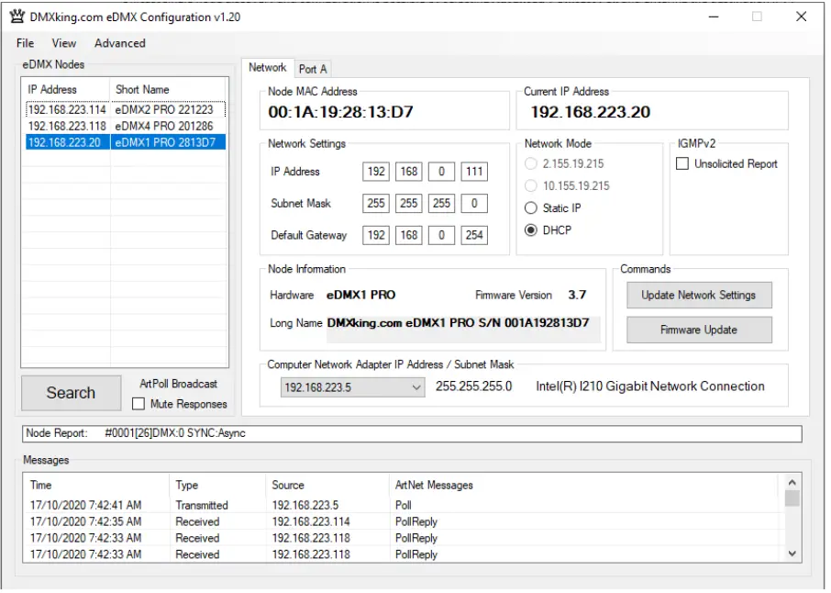The image size is (831, 593).
Task: Click the Node MAC Address value
Action: 340,112
